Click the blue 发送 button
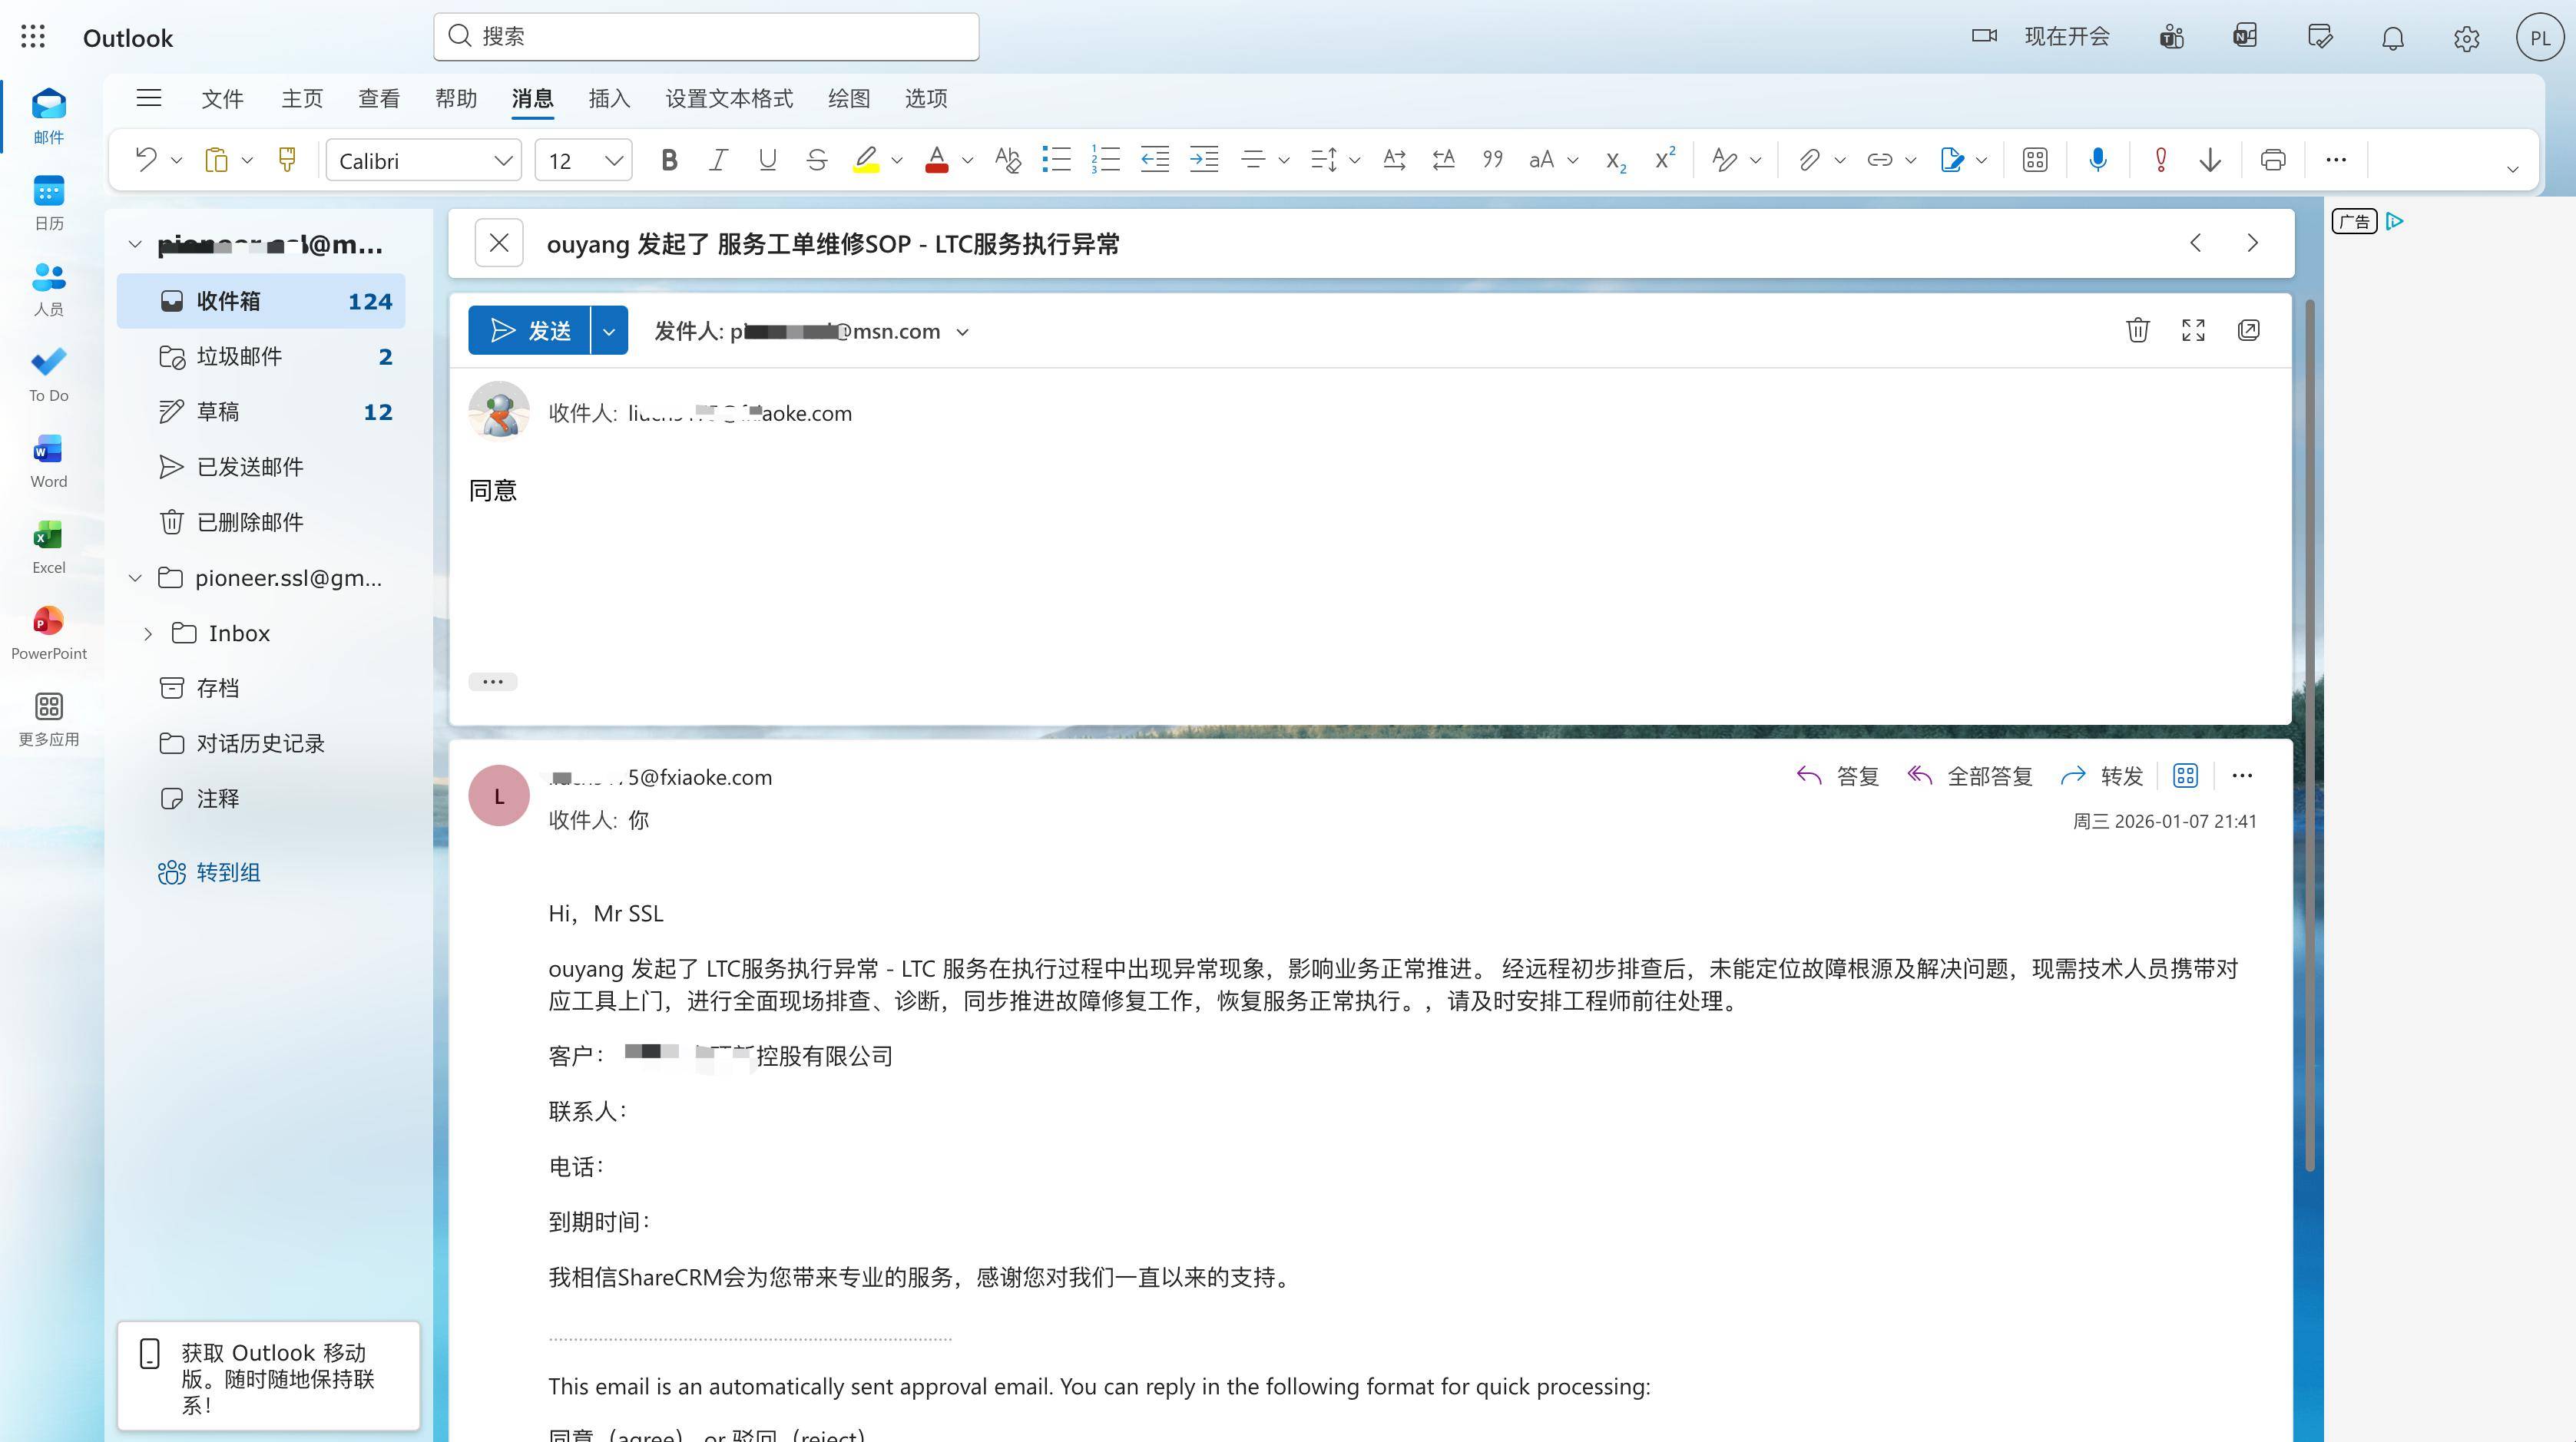This screenshot has width=2576, height=1442. click(529, 331)
